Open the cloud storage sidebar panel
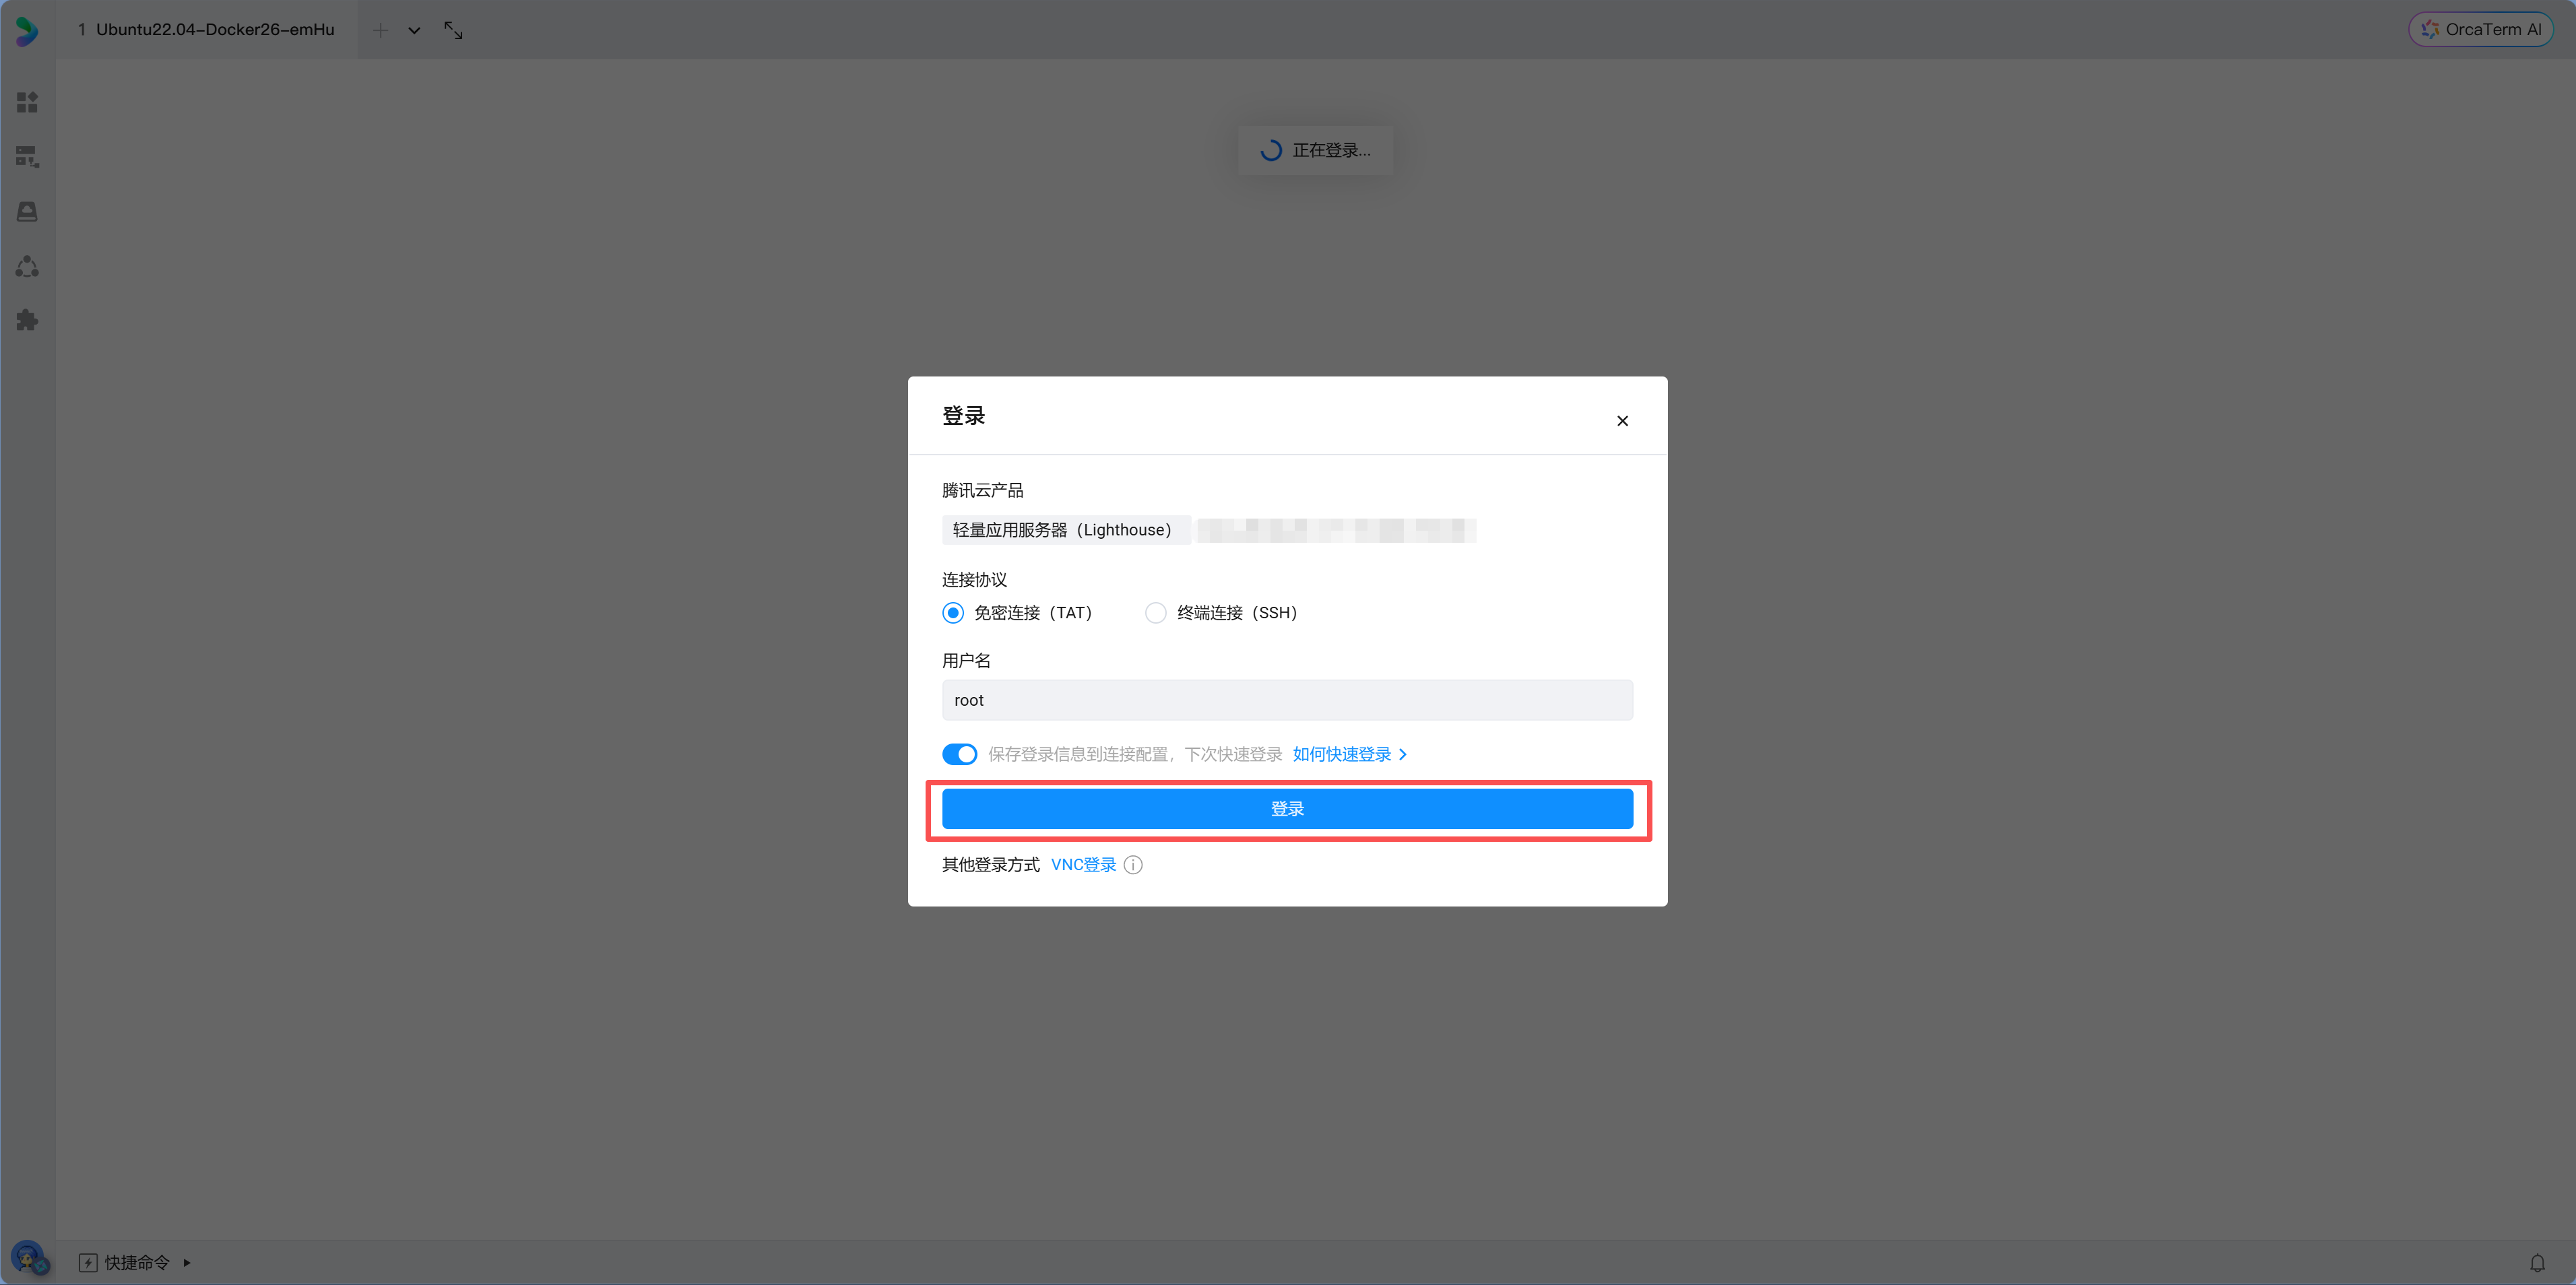Screen dimensions: 2576x1285 (27, 212)
